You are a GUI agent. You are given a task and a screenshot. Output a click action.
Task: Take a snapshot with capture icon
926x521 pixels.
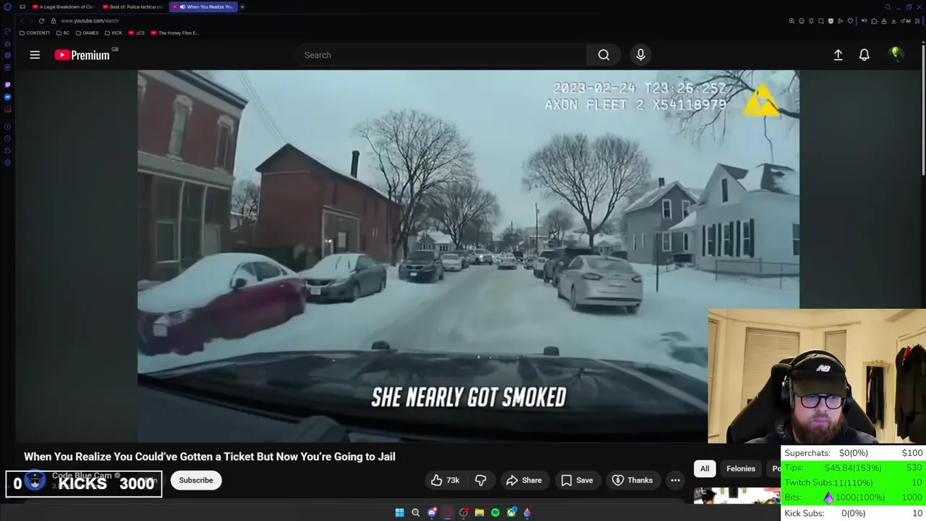click(821, 21)
